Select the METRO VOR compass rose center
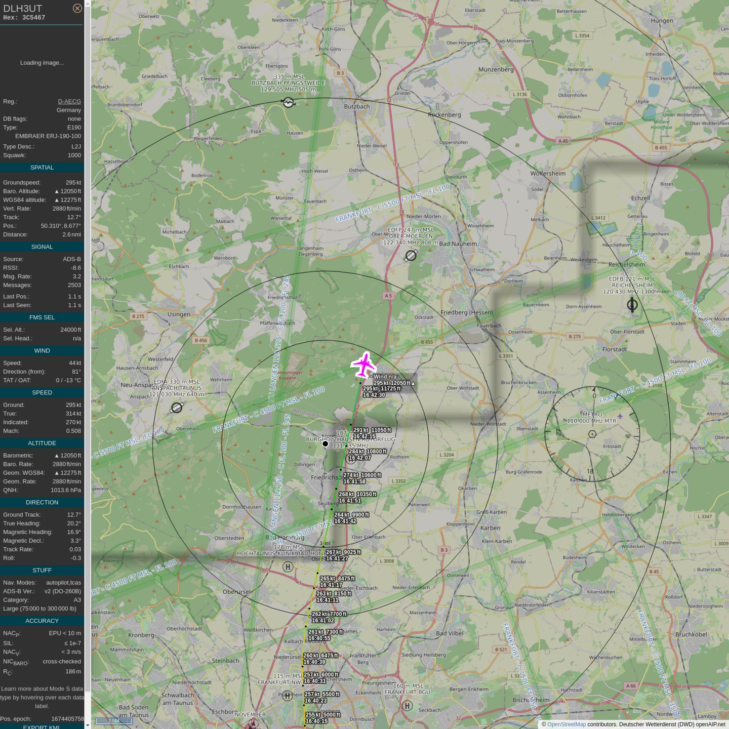Image resolution: width=729 pixels, height=729 pixels. (592, 434)
